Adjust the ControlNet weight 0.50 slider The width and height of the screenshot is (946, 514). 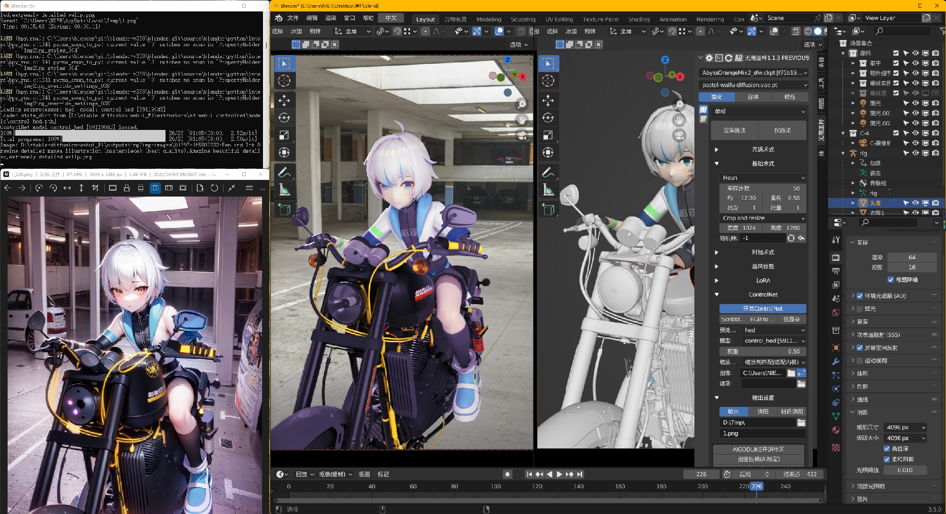click(762, 351)
